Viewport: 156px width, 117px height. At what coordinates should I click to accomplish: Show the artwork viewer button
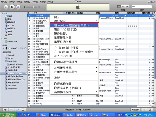23,110
